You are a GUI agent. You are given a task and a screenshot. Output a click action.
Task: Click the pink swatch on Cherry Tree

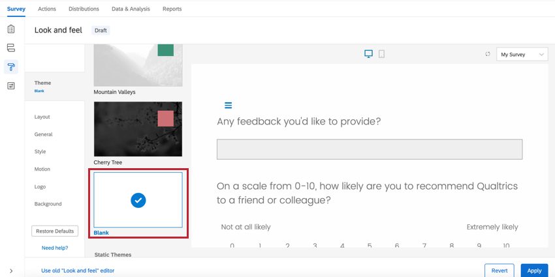point(166,119)
